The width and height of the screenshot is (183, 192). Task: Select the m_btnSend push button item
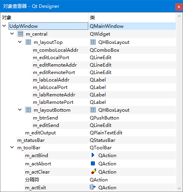[45, 118]
